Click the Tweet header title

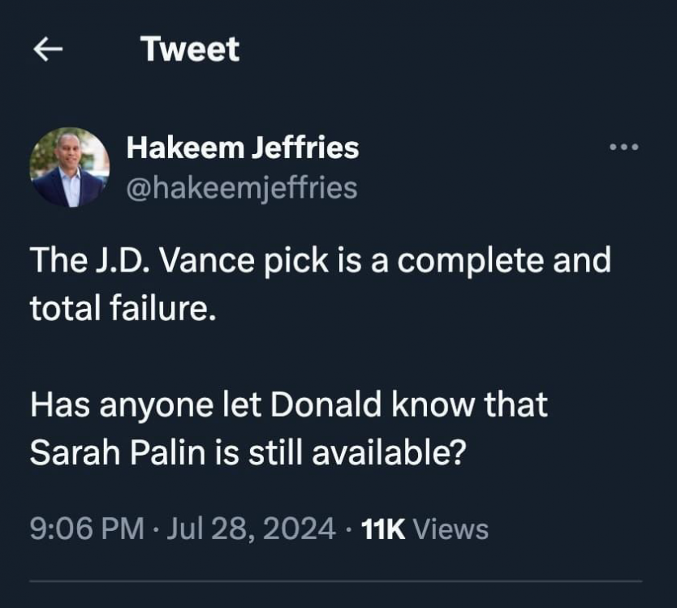[x=190, y=49]
